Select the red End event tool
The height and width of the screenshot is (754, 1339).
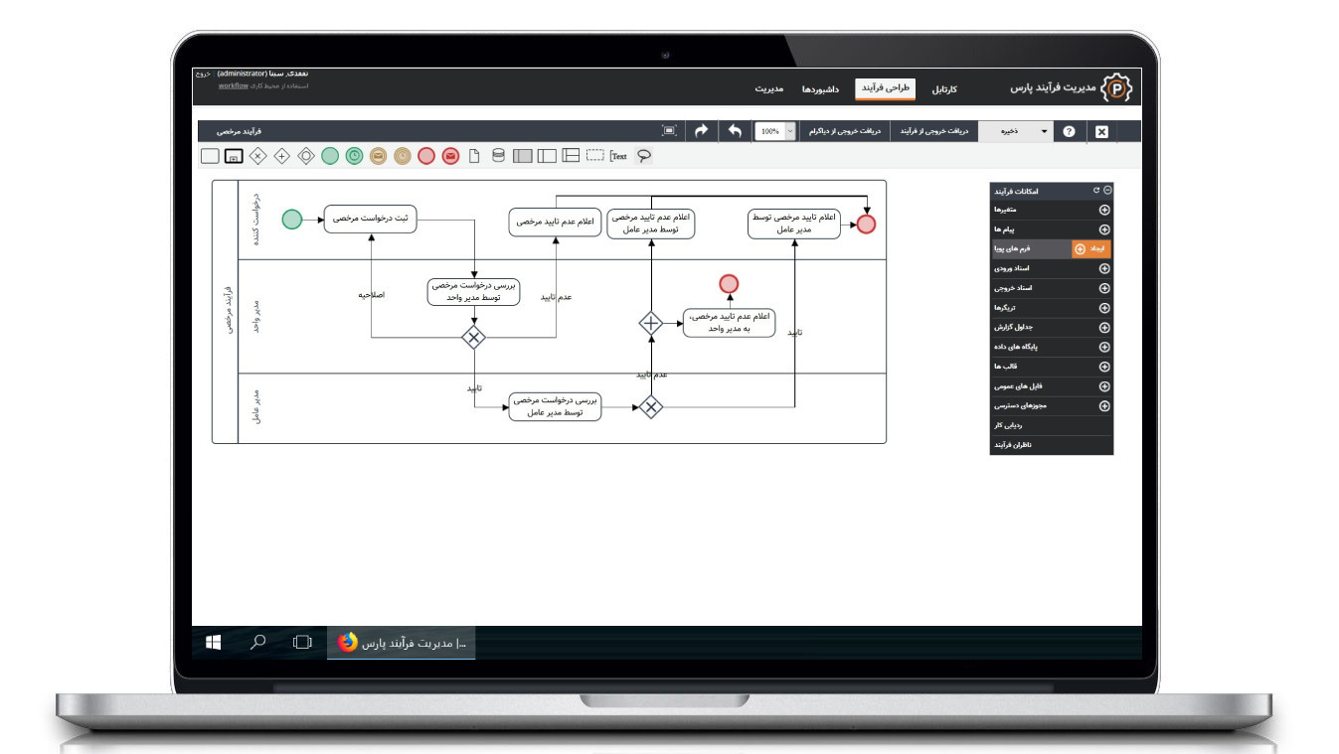pos(426,156)
